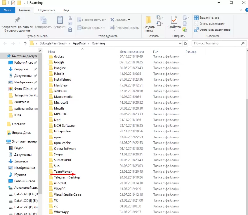Viewport: 248px width, 215px height.
Task: Open the Файл (File) menu
Action: point(7,10)
